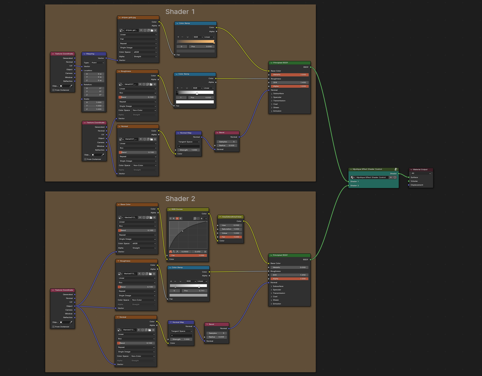482x376 pixels.
Task: Enable From Instancer in Shader 2 Texture Coordinate
Action: [53, 327]
